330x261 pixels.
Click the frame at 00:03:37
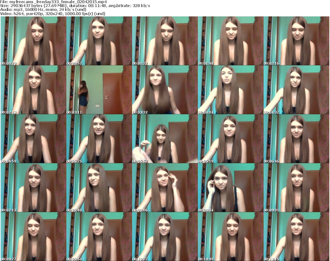(165, 90)
